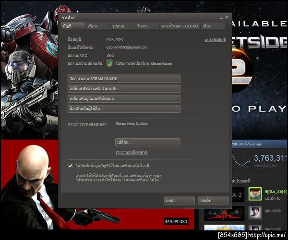
Task: Click the change contact email address button
Action: point(124,98)
